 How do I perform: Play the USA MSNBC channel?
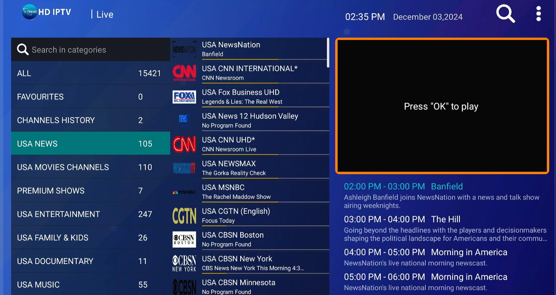pyautogui.click(x=250, y=192)
